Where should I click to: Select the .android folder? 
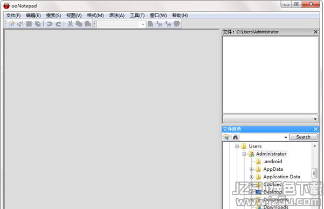[x=273, y=162]
